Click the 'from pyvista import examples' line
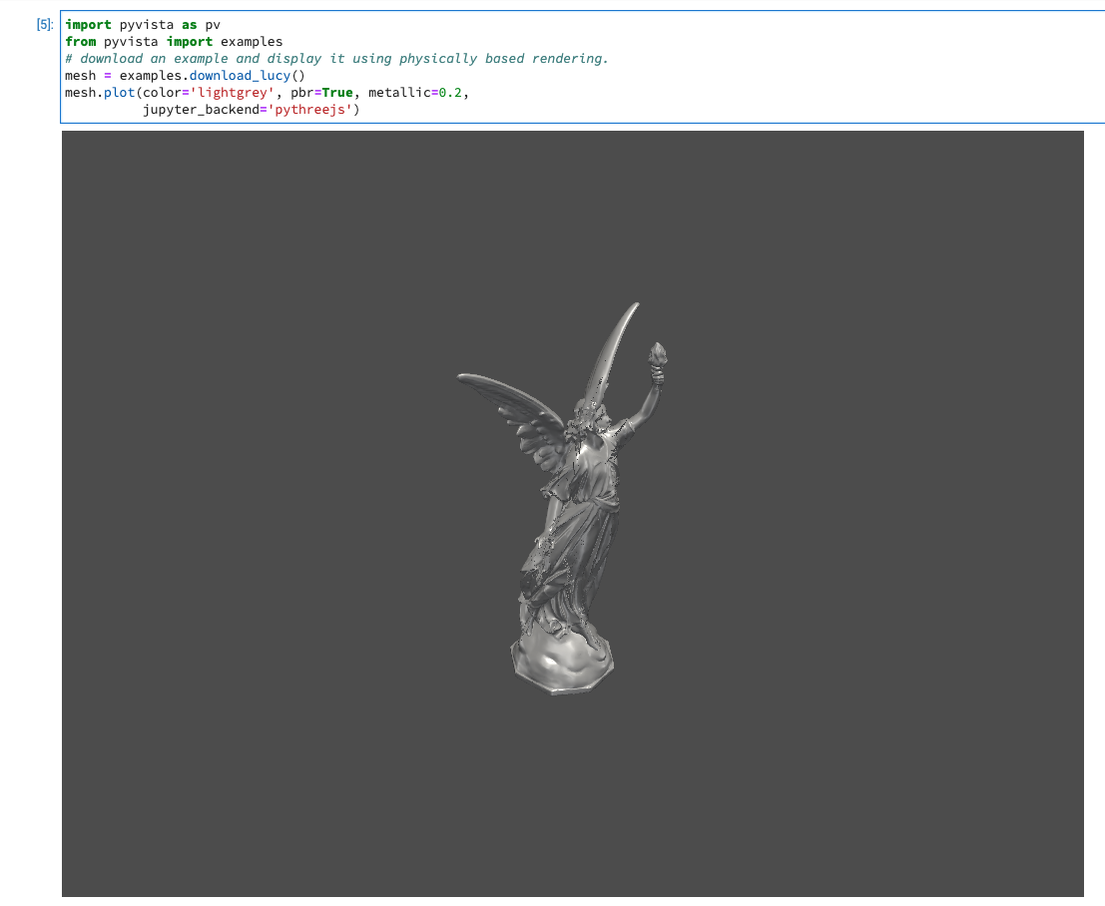The height and width of the screenshot is (906, 1105). 174,42
